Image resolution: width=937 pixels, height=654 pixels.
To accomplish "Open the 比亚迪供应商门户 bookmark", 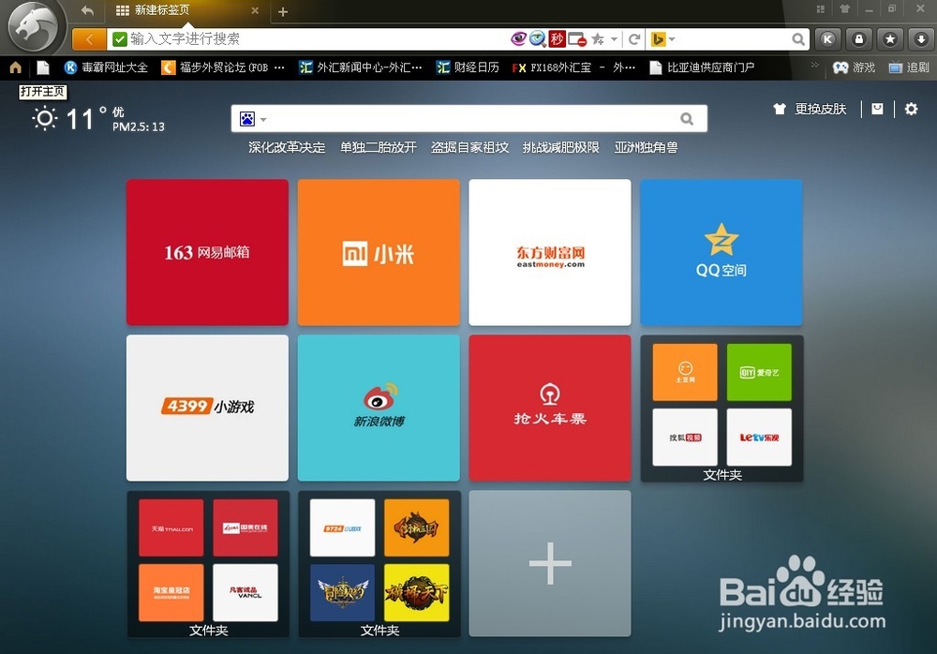I will tap(702, 67).
